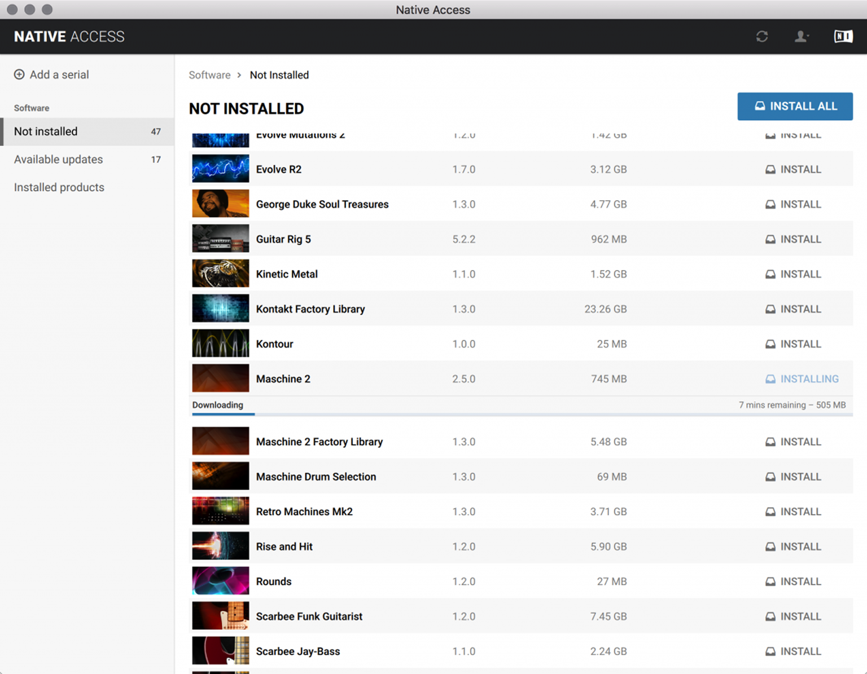Go to Software in the breadcrumb
This screenshot has width=867, height=674.
pyautogui.click(x=209, y=75)
